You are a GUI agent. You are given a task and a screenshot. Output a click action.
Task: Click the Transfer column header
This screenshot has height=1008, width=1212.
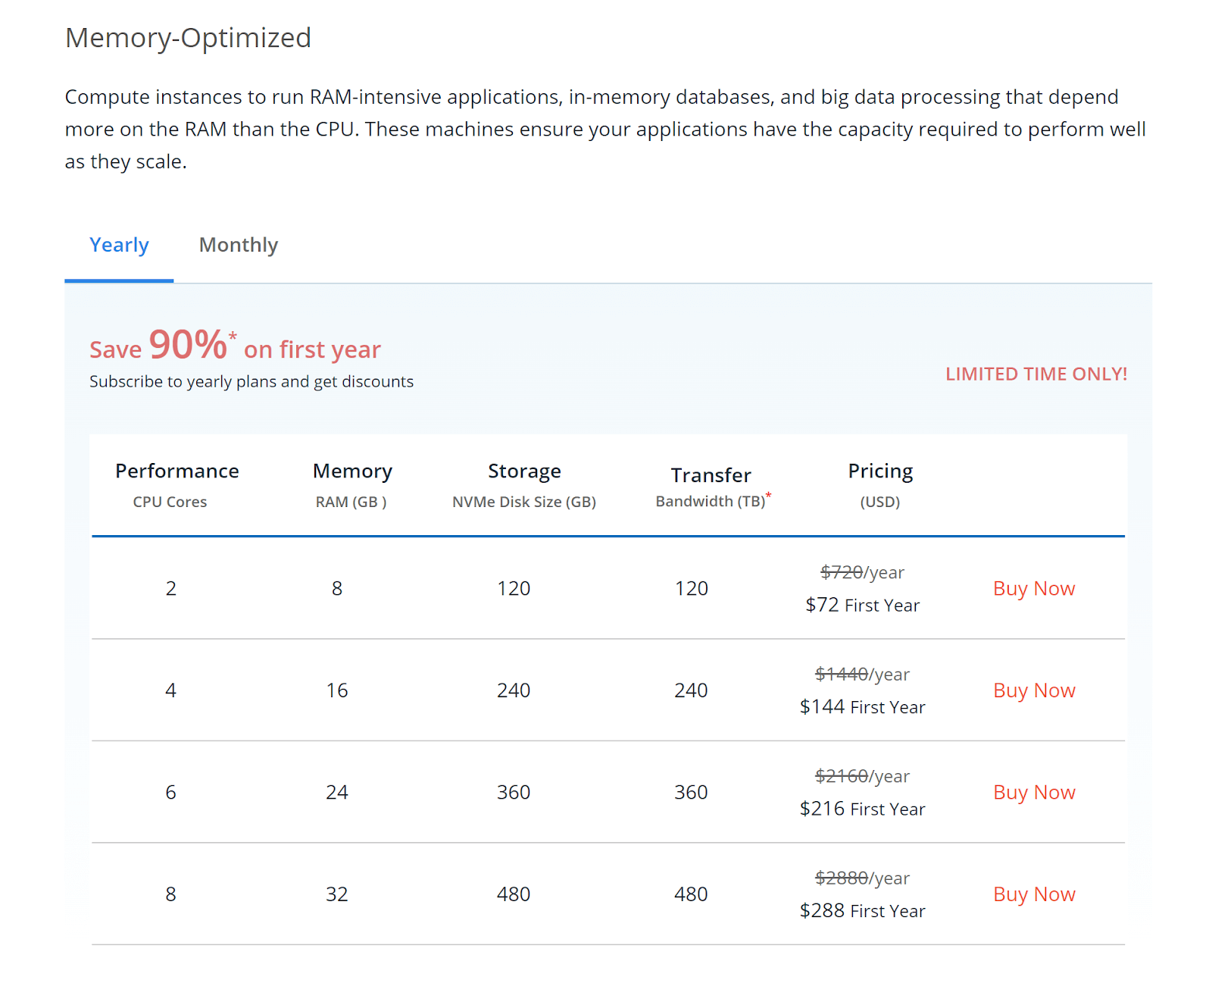[711, 475]
